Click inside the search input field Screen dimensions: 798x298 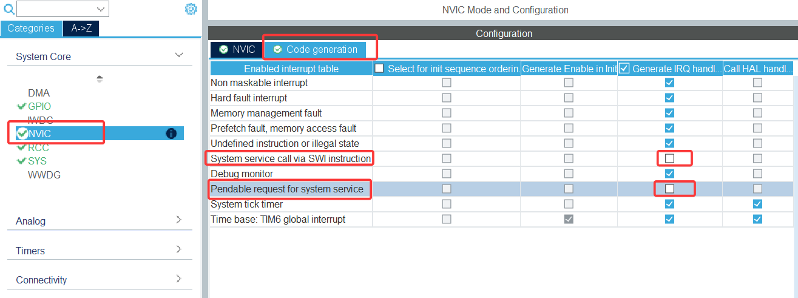(55, 8)
